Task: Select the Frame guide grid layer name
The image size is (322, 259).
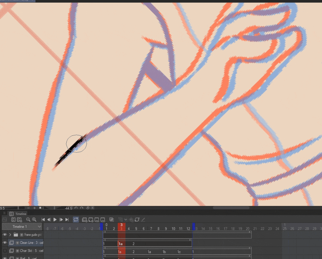Action: [x=33, y=234]
